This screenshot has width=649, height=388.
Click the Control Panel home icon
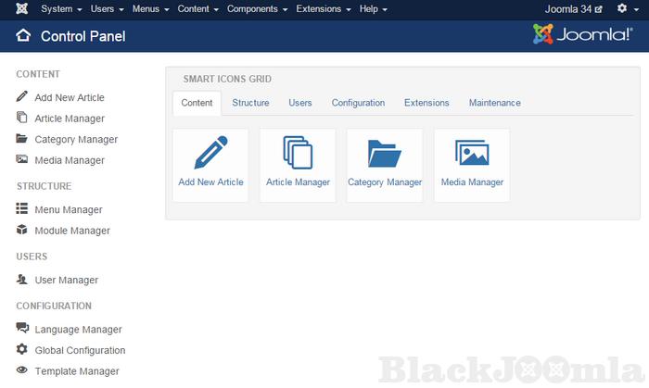(23, 37)
